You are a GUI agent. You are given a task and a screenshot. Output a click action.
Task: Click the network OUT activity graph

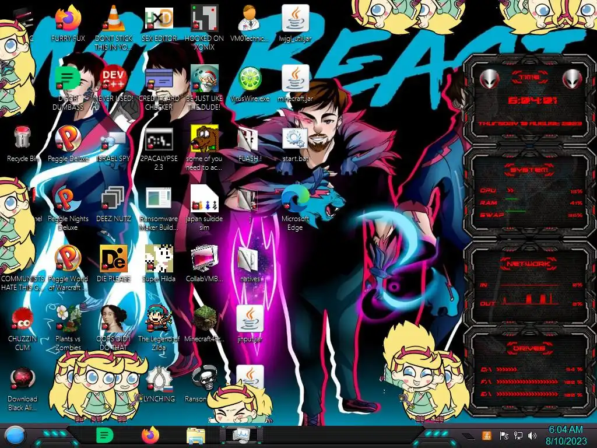coord(531,299)
